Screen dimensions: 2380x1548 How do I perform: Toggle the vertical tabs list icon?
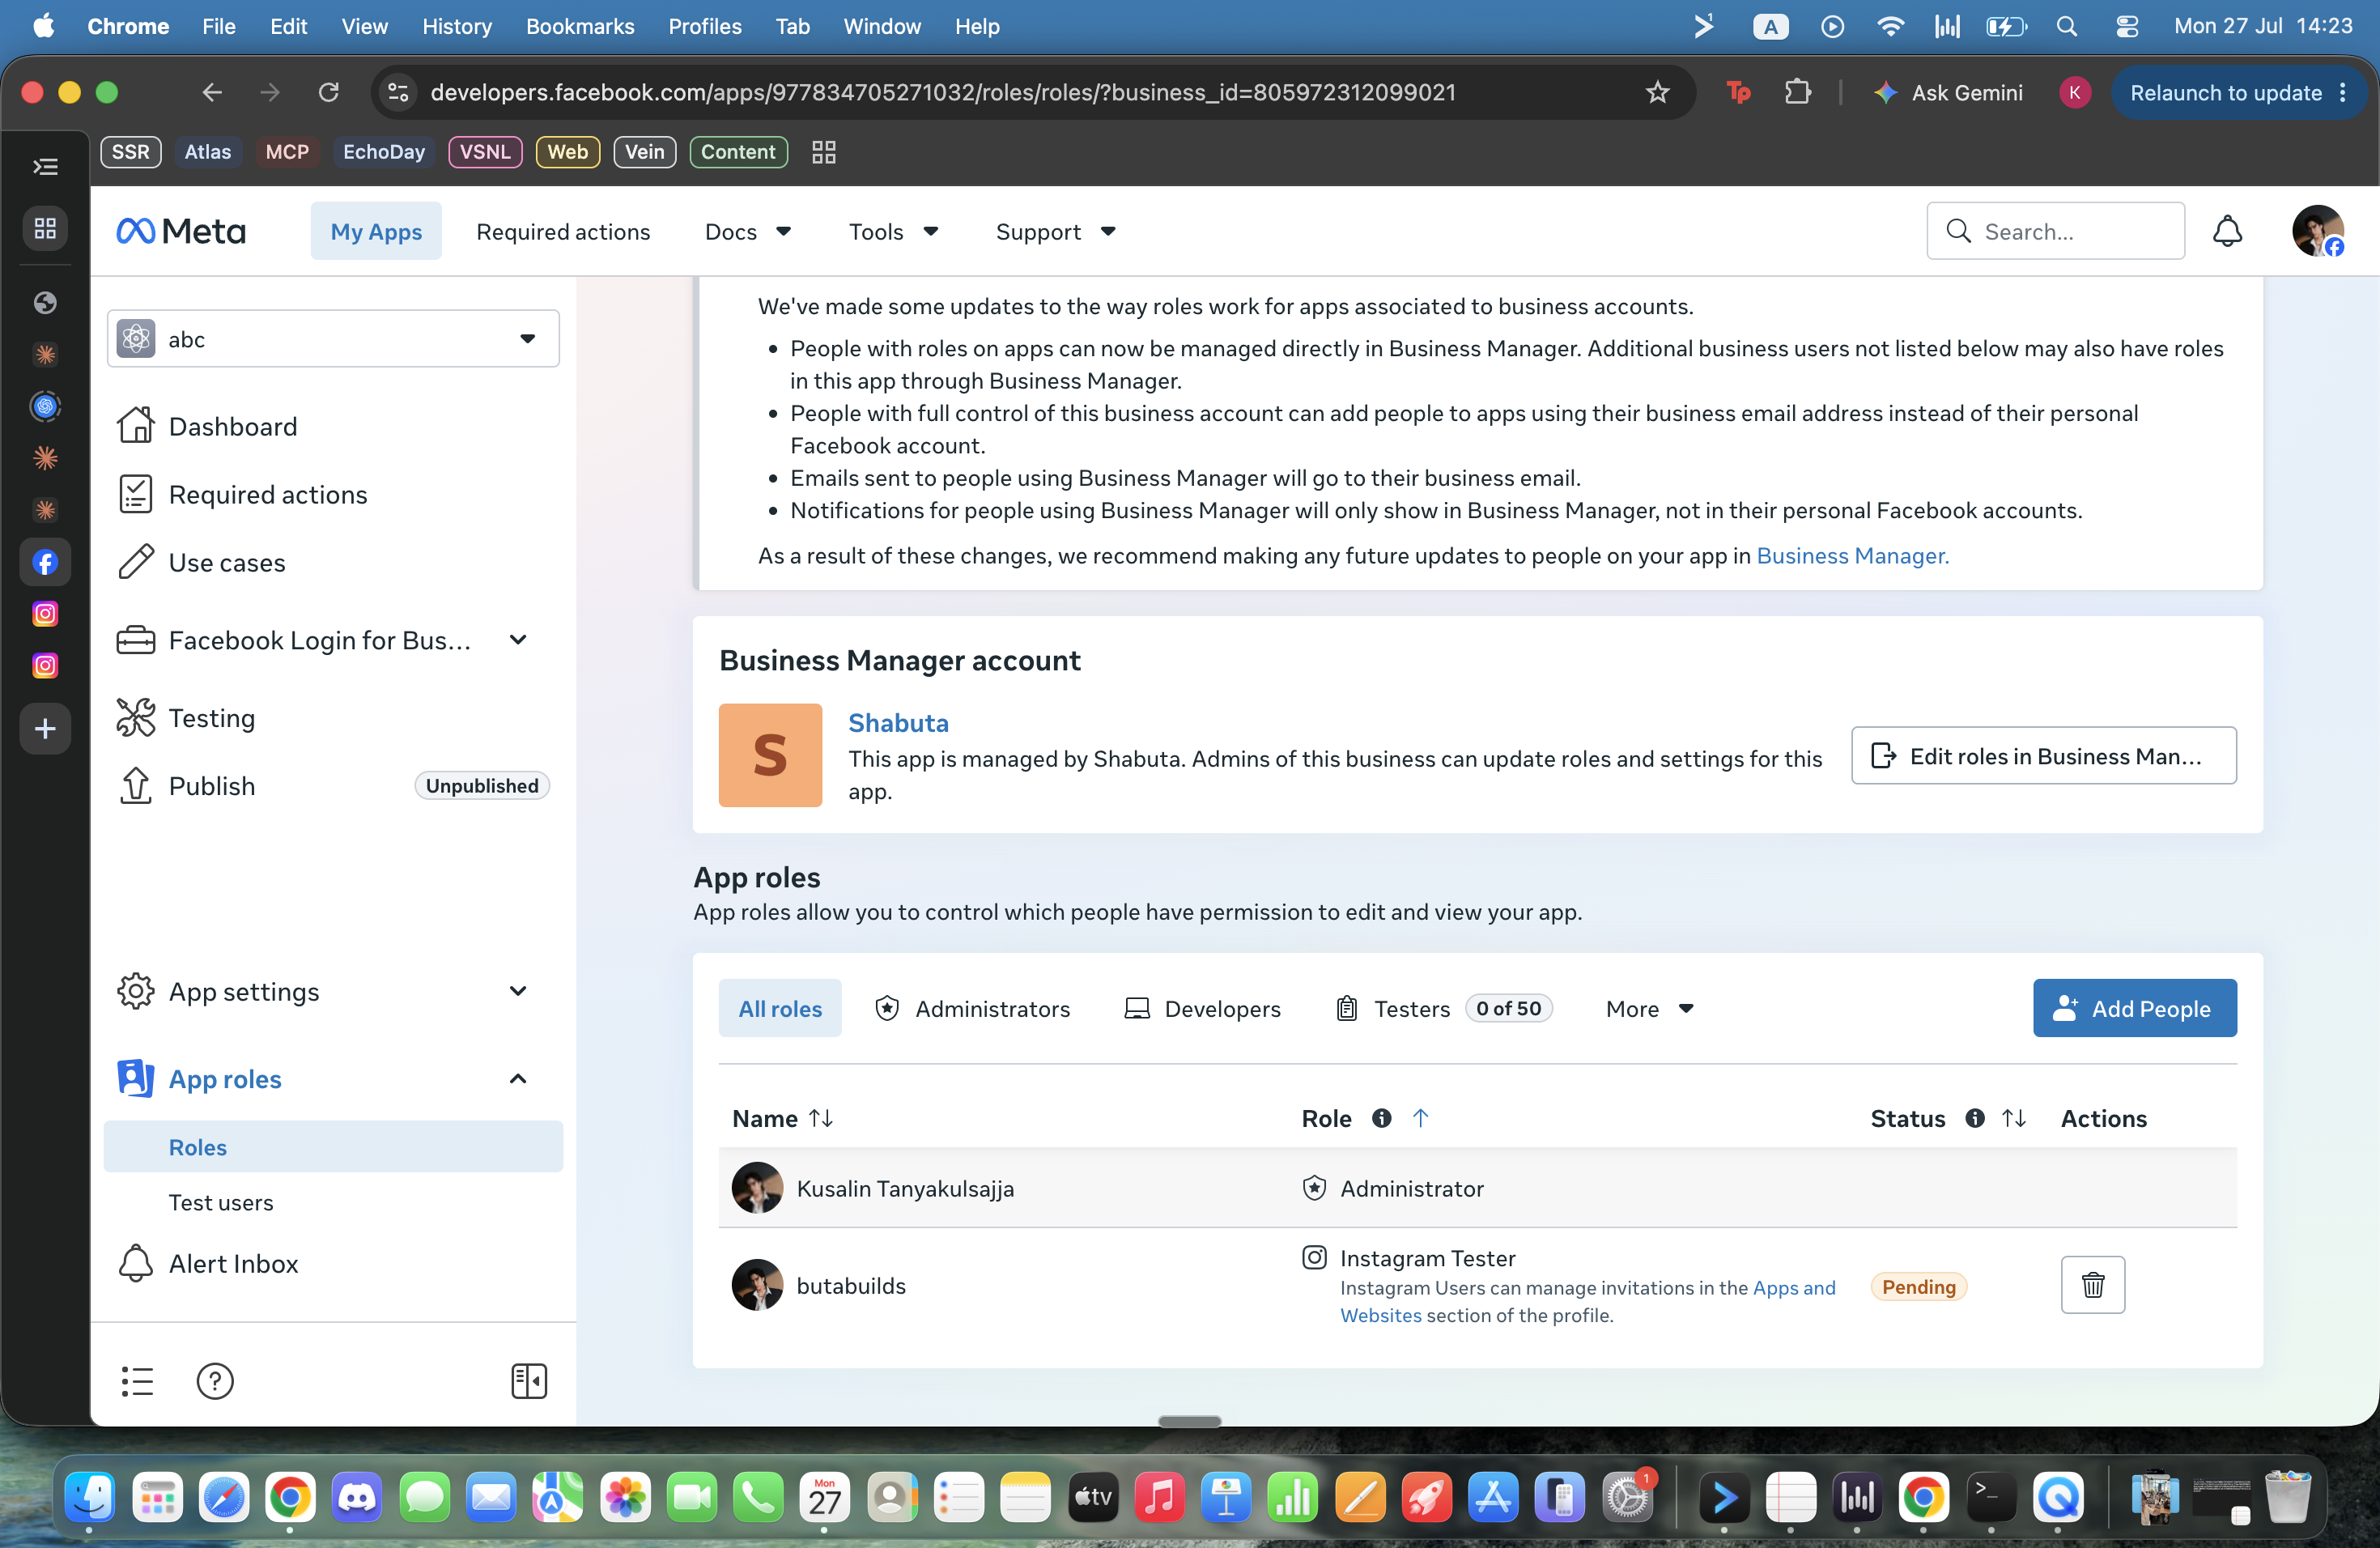click(x=45, y=167)
